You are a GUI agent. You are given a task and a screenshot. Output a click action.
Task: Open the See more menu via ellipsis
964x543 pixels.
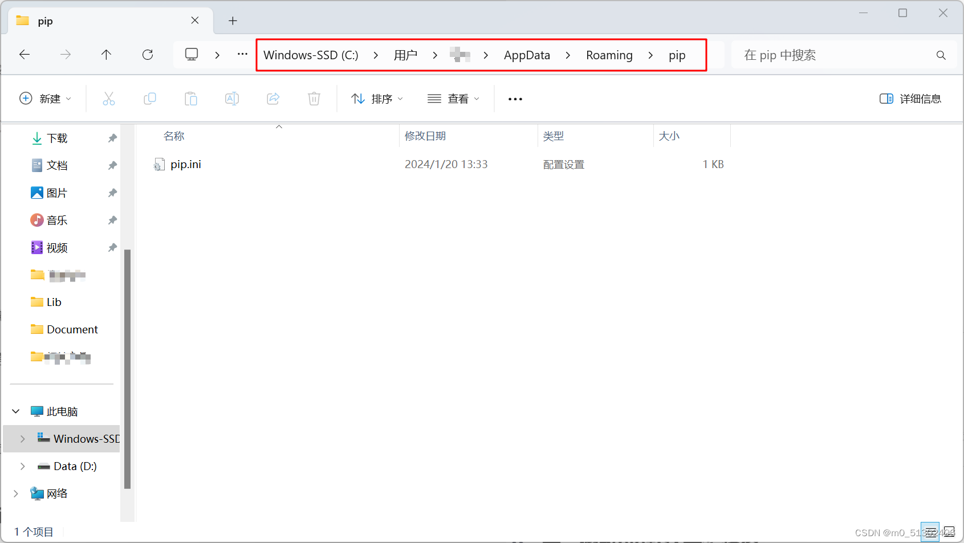(514, 98)
